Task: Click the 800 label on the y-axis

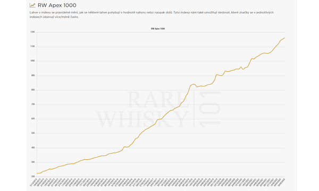Action: (33, 90)
